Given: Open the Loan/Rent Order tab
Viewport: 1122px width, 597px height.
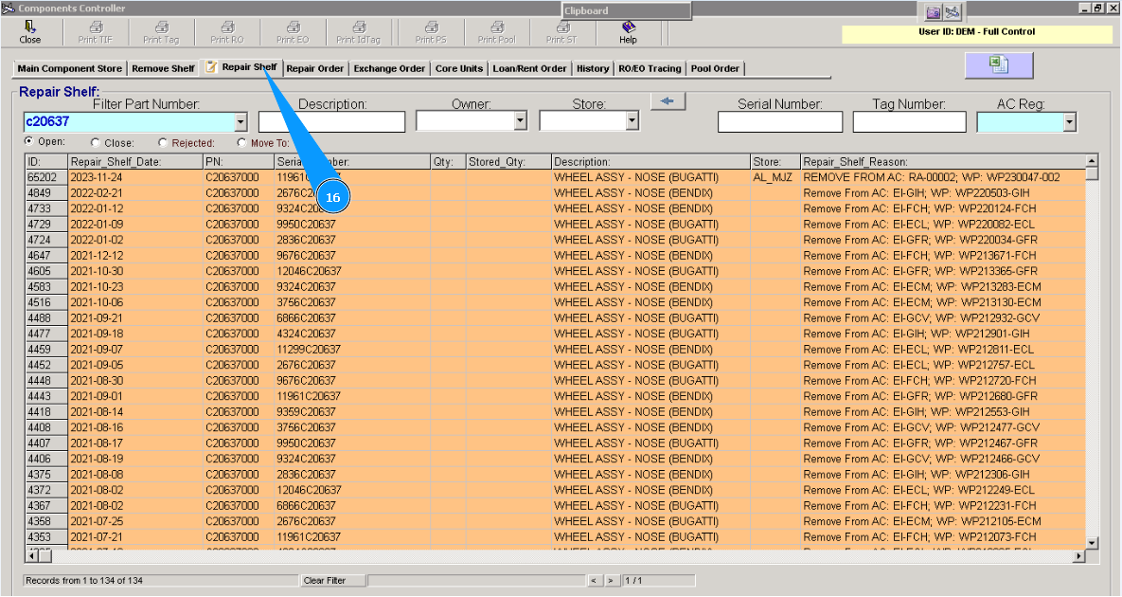Looking at the screenshot, I should coord(529,69).
